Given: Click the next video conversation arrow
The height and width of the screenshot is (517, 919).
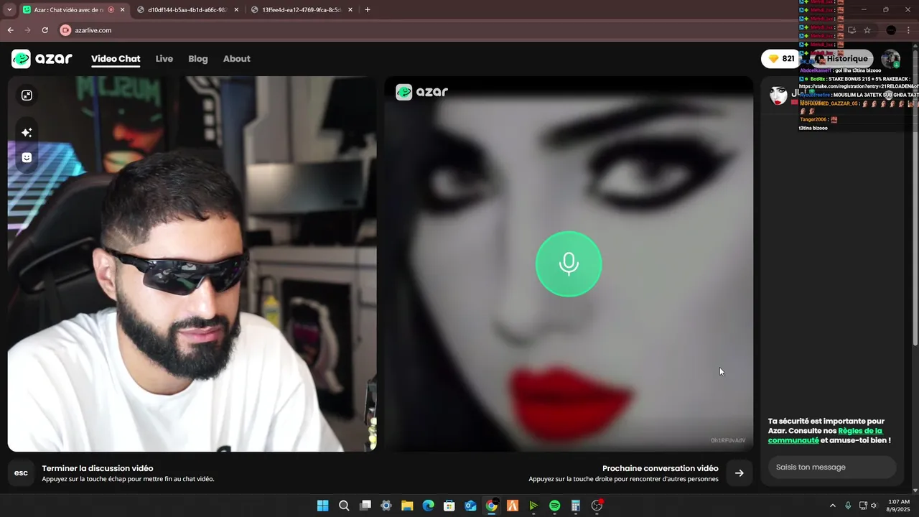Looking at the screenshot, I should pos(739,472).
